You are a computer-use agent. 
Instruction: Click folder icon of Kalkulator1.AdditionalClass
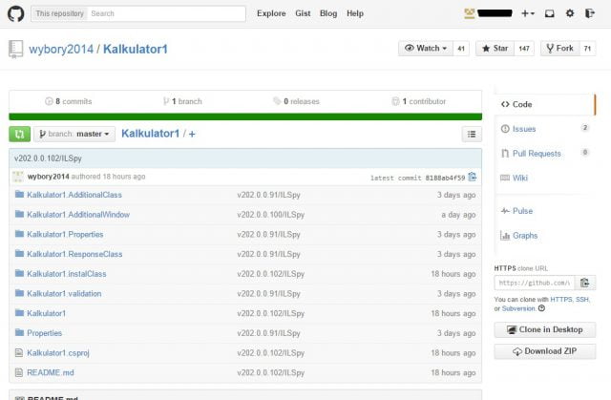(19, 195)
